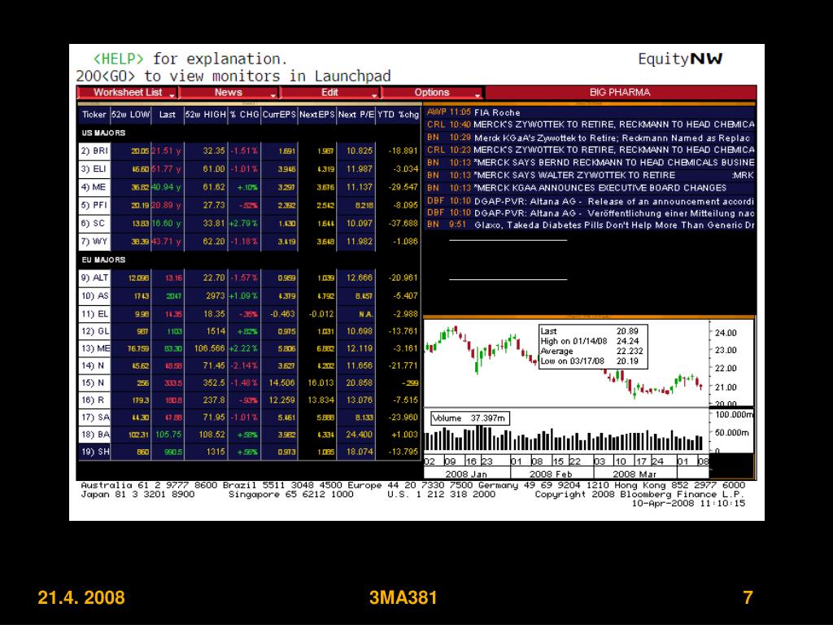Open the DGAP-PVR Altana AG Release headline
Image resolution: width=833 pixels, height=625 pixels.
(x=590, y=202)
